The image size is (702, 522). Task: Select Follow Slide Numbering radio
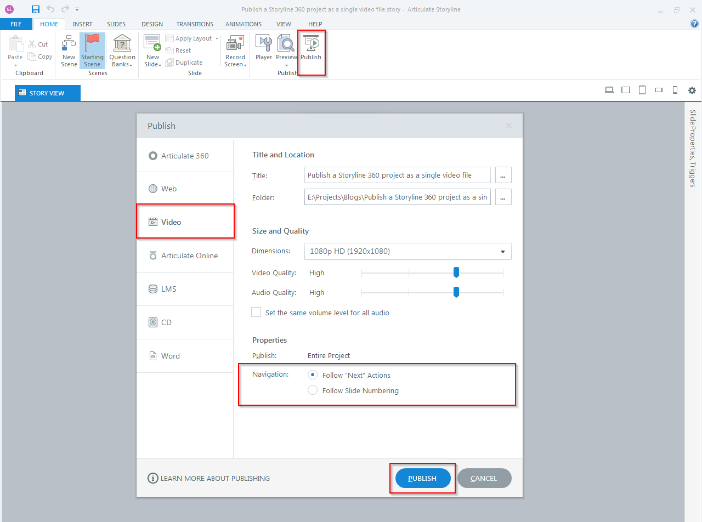[313, 390]
